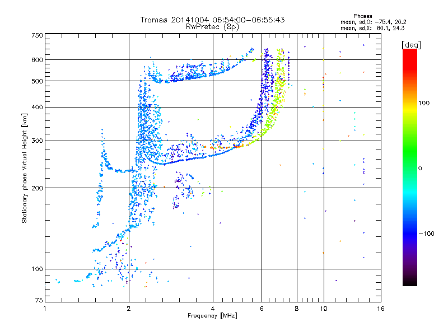The height and width of the screenshot is (336, 448).
Task: Click the colorbar tick label "100"
Action: [x=424, y=103]
